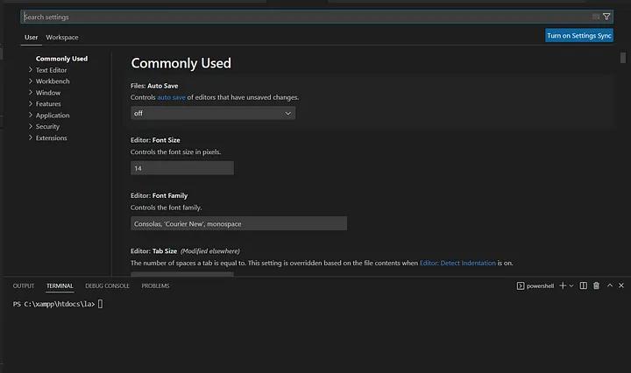Open the terminal launch profile dropdown arrow
The width and height of the screenshot is (631, 373).
tap(571, 285)
